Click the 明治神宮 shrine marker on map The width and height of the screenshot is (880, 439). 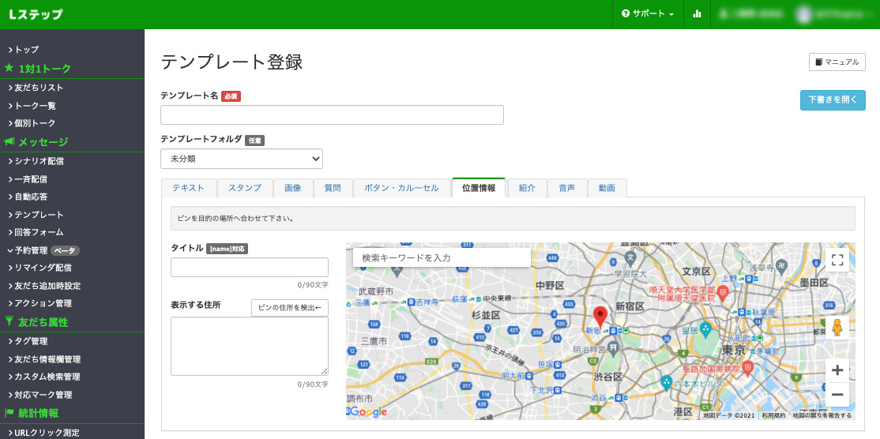coord(614,349)
